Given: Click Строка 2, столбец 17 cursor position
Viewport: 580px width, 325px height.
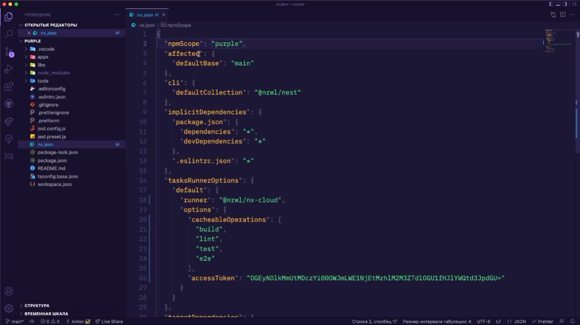Looking at the screenshot, I should (x=374, y=321).
